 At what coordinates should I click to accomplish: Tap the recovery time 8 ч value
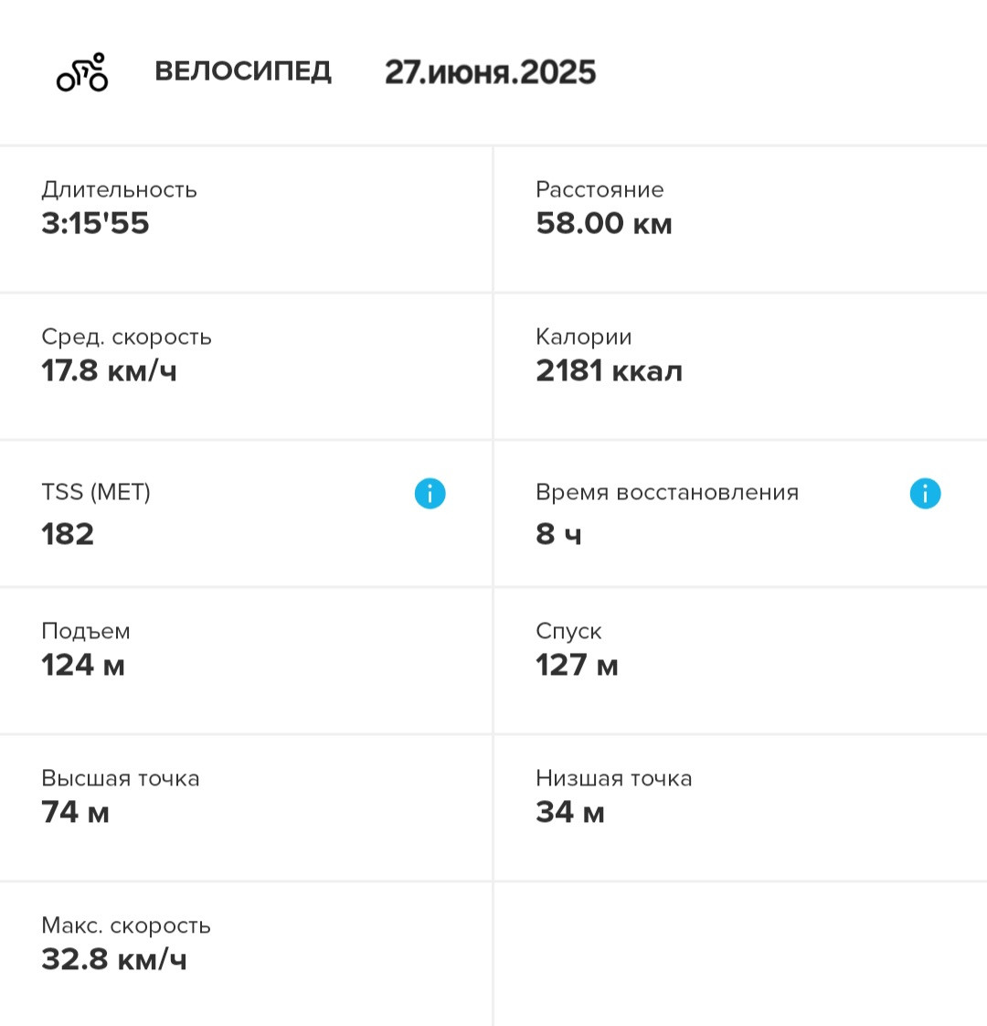click(558, 534)
